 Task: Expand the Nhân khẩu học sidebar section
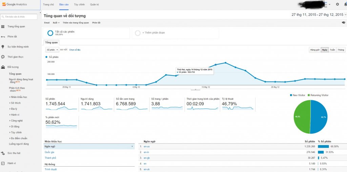pyautogui.click(x=19, y=97)
